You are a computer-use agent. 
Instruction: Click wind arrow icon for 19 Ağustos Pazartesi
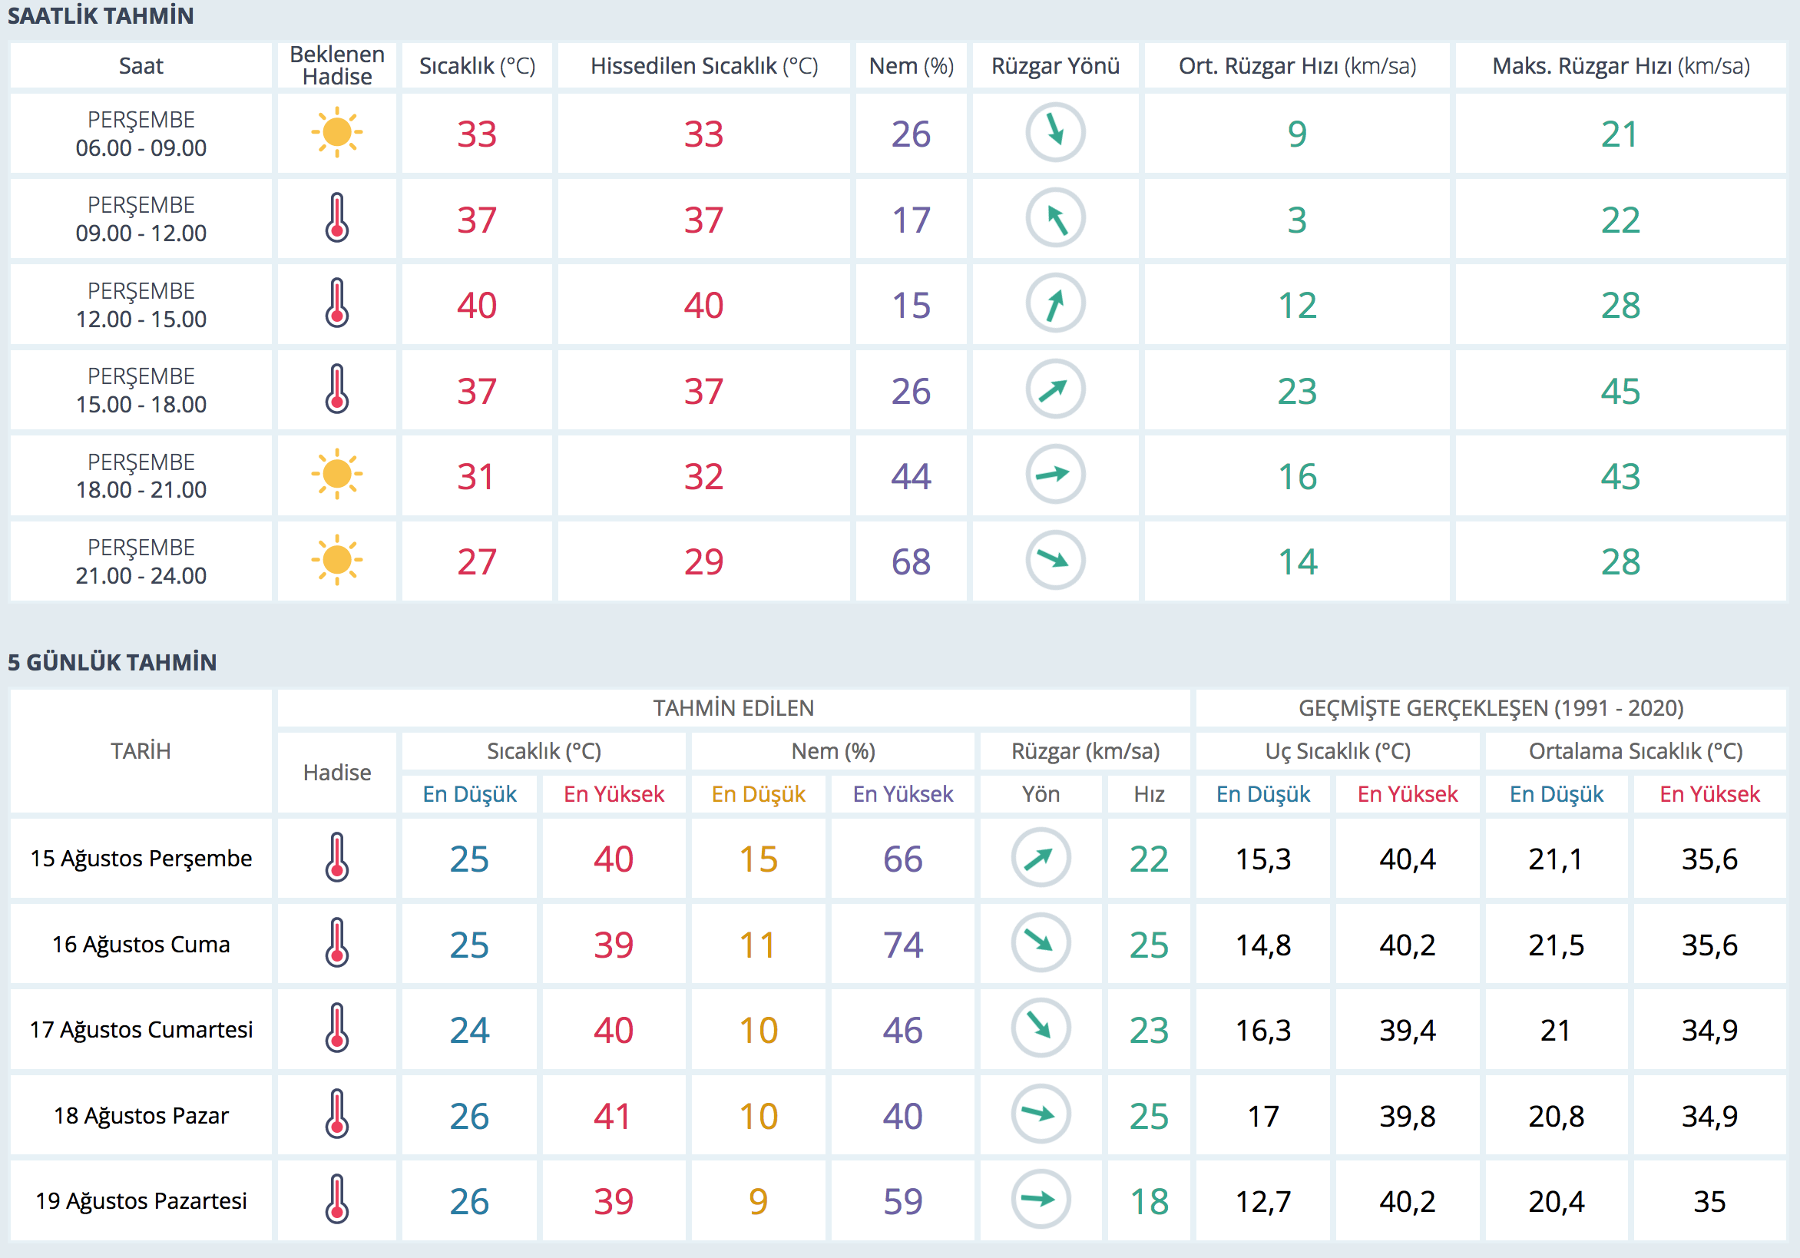(x=1041, y=1199)
